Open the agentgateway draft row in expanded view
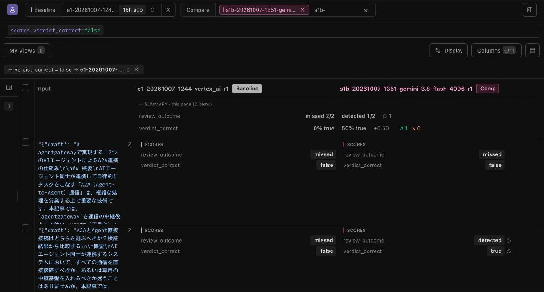 pos(130,144)
